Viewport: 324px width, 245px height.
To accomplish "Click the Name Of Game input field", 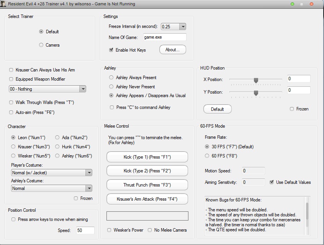I will 165,37.
